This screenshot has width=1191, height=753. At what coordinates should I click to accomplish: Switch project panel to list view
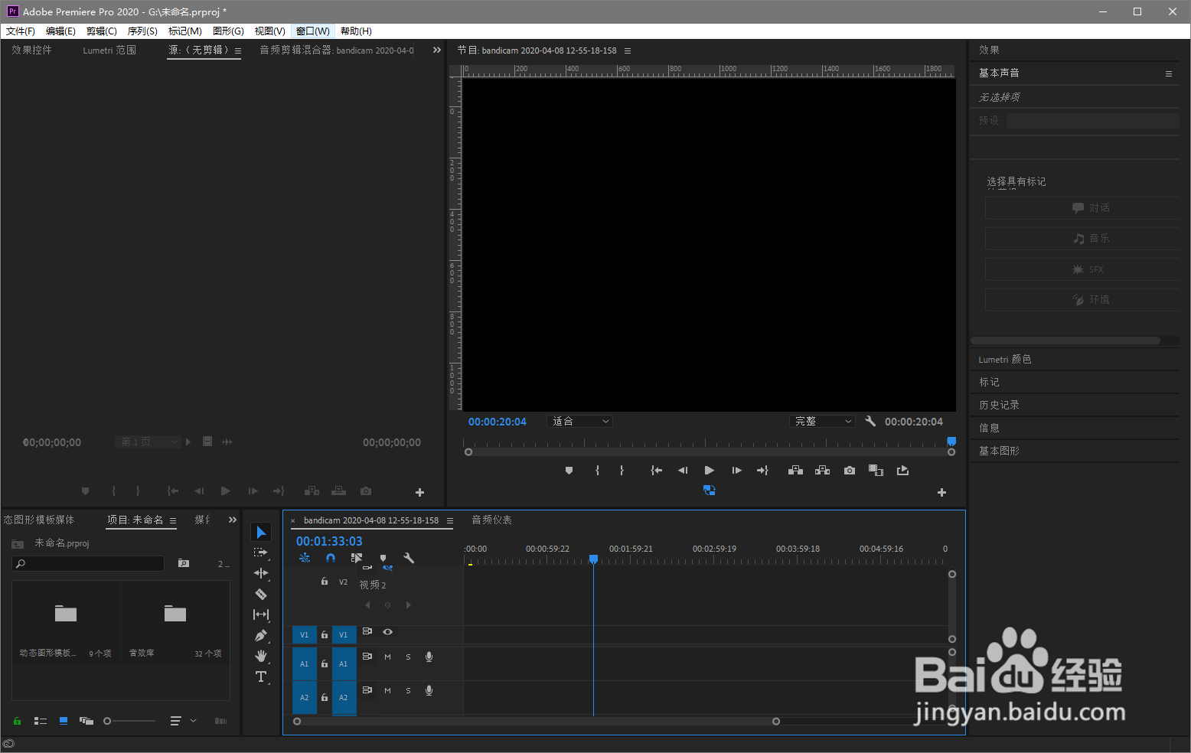[41, 721]
